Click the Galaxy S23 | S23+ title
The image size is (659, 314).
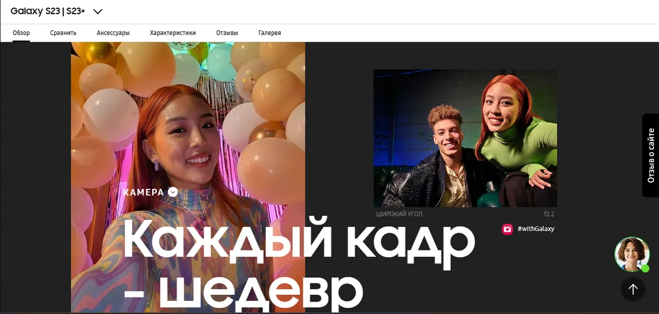48,11
